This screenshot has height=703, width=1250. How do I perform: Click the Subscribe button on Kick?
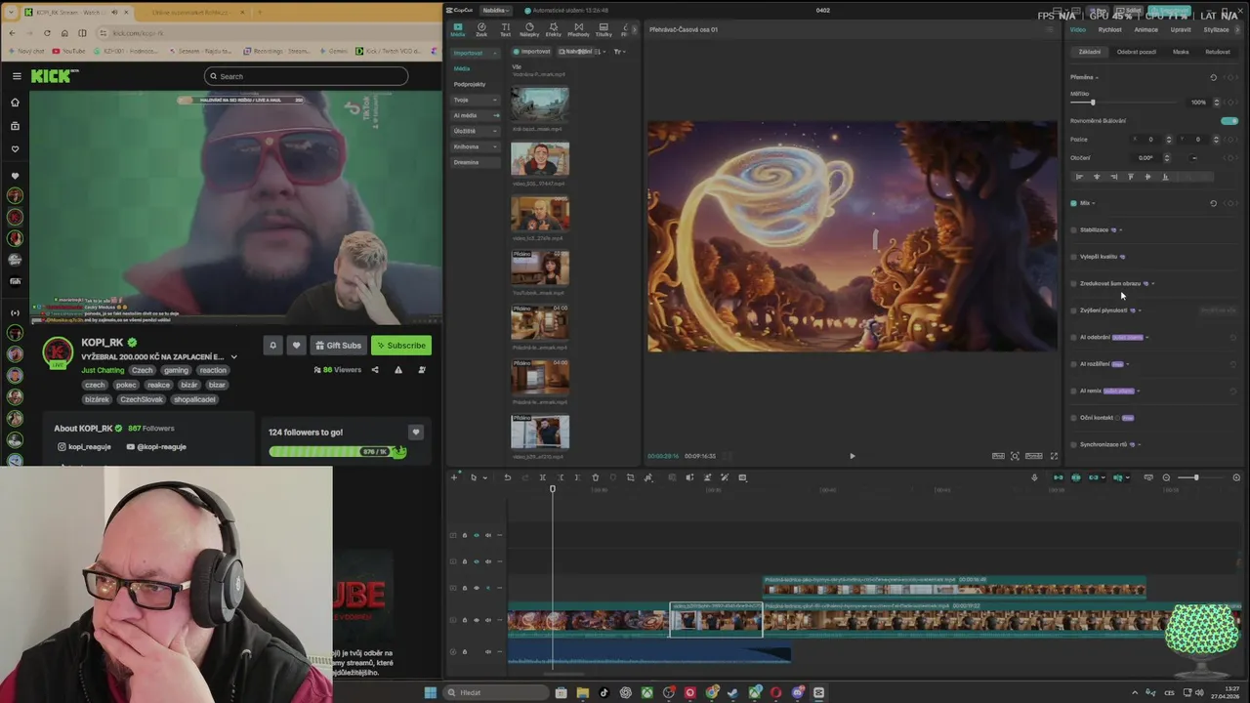pyautogui.click(x=400, y=345)
